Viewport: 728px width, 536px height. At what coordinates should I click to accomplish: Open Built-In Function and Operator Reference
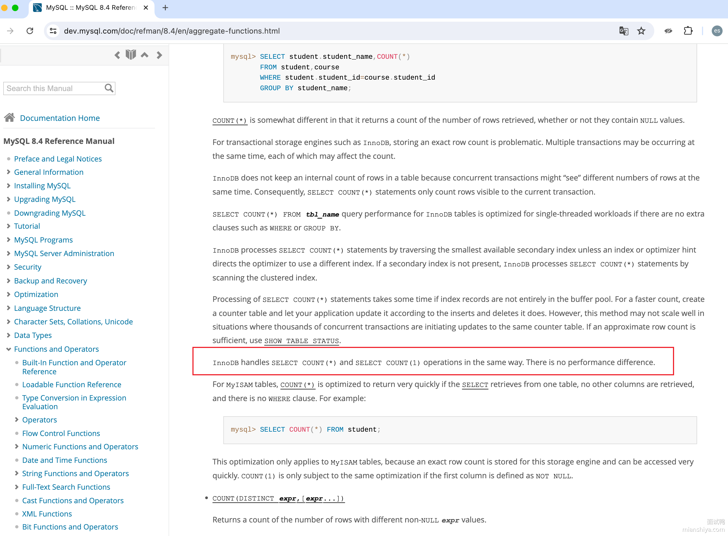click(74, 367)
